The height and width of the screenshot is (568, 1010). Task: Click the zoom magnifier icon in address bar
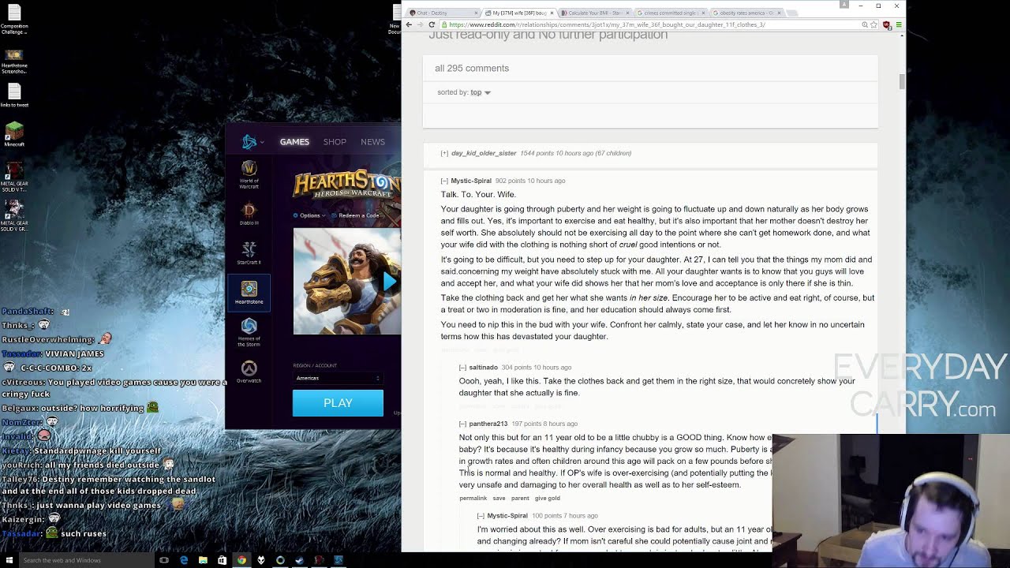pos(866,24)
